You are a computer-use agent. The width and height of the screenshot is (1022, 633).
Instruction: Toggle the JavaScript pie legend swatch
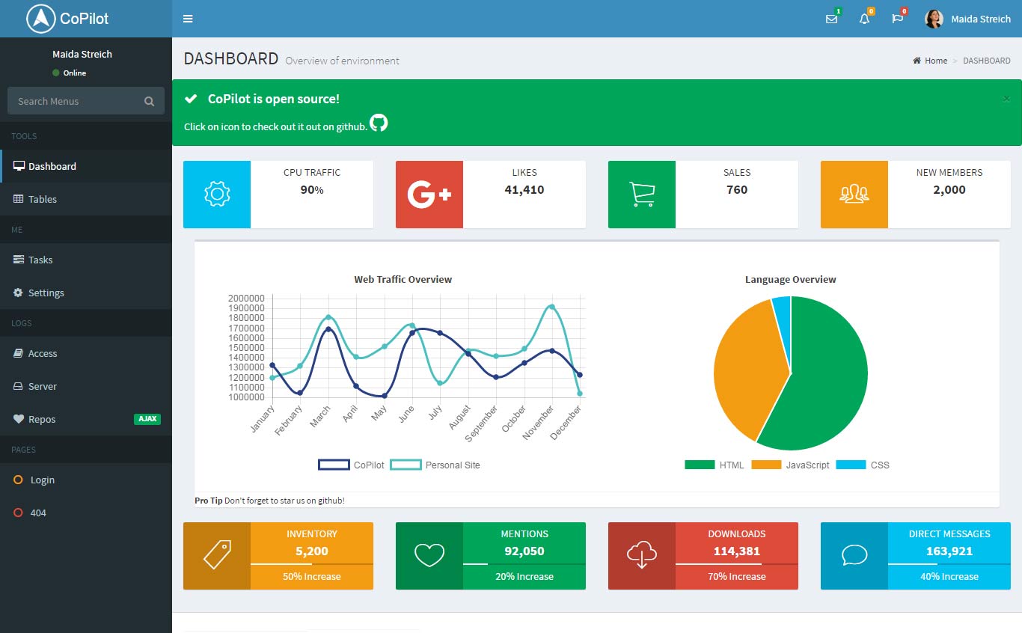pyautogui.click(x=766, y=465)
